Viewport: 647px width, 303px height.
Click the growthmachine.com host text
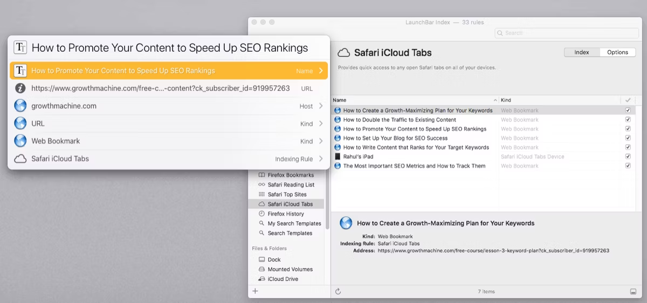pyautogui.click(x=64, y=106)
